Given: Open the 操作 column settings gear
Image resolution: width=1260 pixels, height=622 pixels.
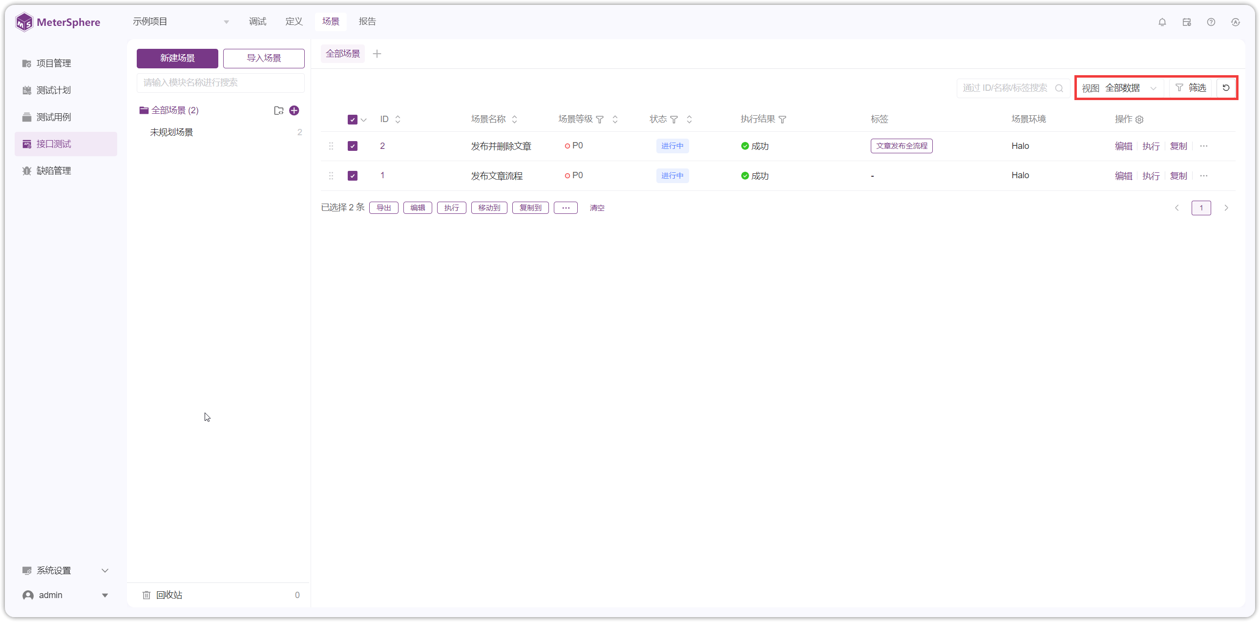Looking at the screenshot, I should click(x=1140, y=120).
